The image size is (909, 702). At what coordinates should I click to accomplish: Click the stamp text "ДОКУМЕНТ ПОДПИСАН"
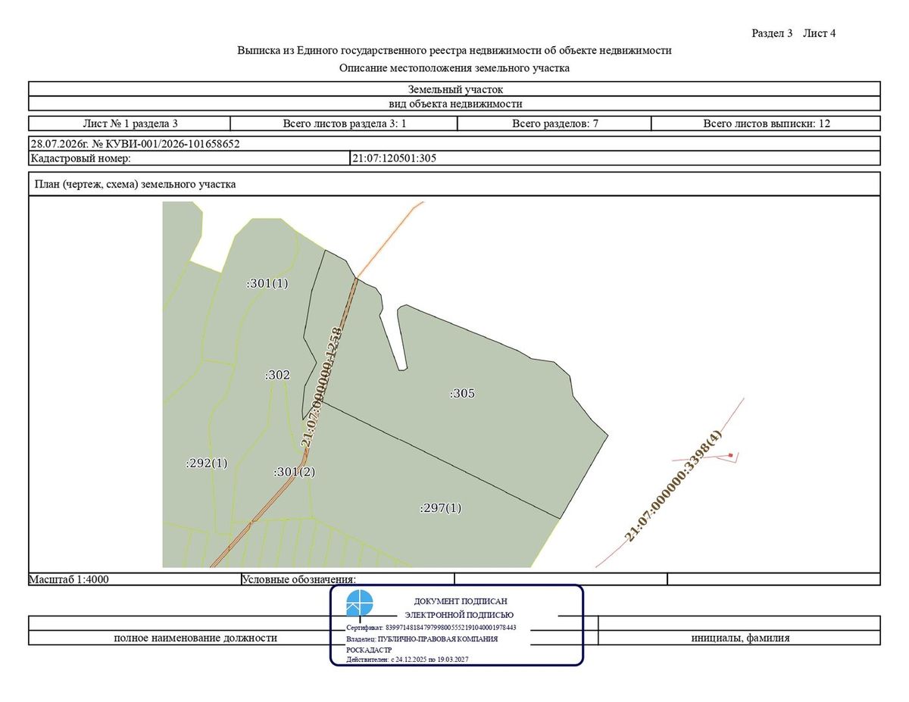point(461,601)
